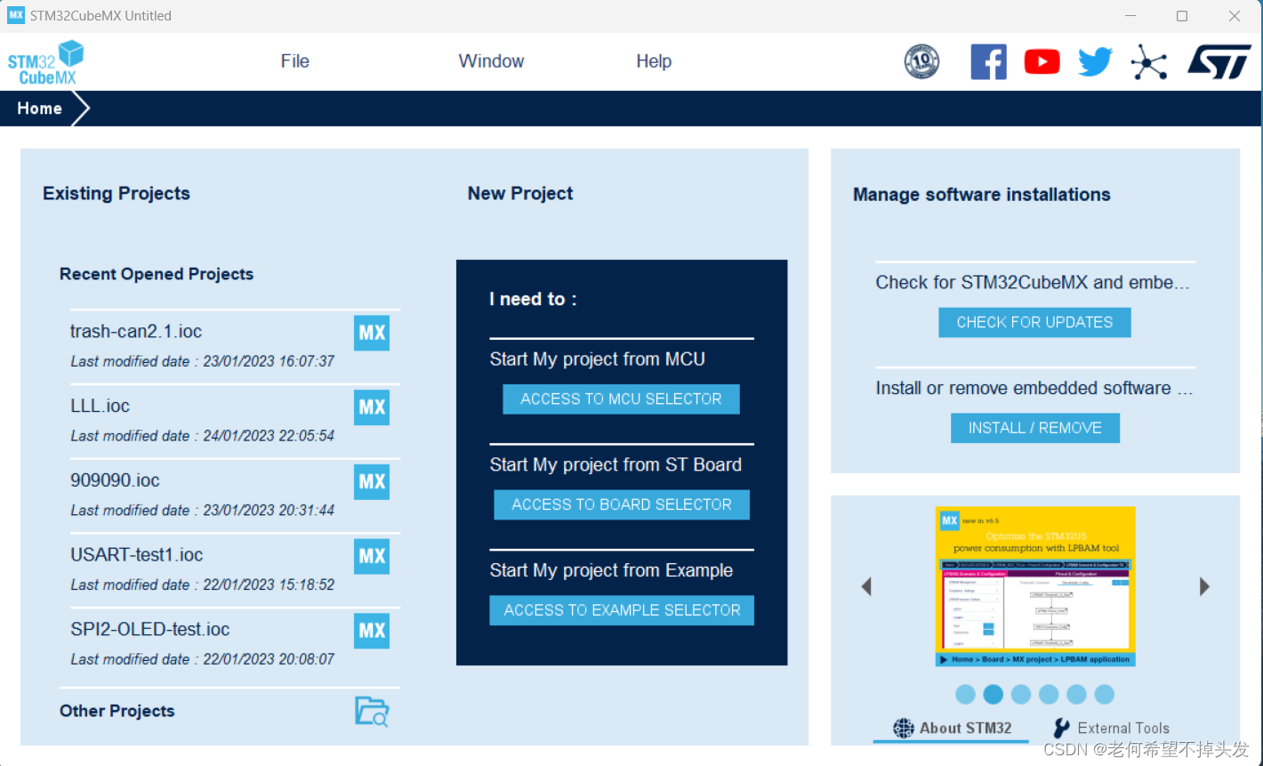
Task: Click MX icon beside 909090.ioc
Action: click(x=372, y=481)
